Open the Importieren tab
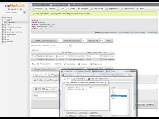The image size is (159, 119). pos(112,9)
